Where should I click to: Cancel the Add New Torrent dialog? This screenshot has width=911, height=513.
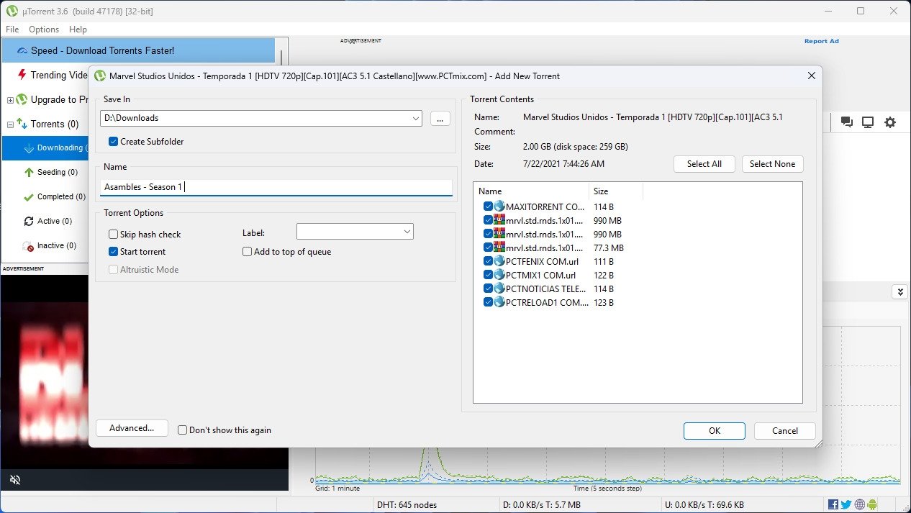pos(785,431)
